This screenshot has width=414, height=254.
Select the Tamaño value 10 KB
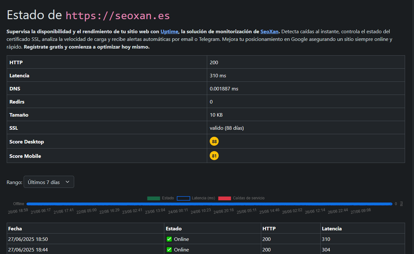[216, 115]
